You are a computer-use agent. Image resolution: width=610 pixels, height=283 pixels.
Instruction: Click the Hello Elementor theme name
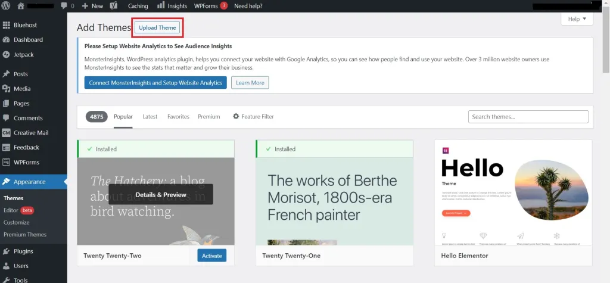coord(465,256)
